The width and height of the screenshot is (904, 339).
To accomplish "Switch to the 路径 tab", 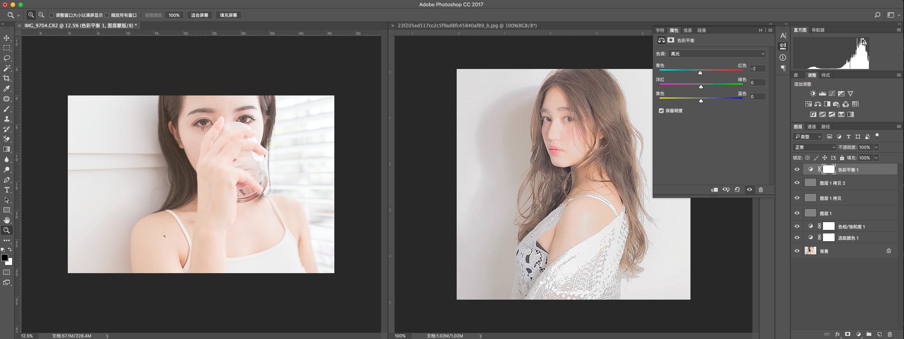I will 825,127.
